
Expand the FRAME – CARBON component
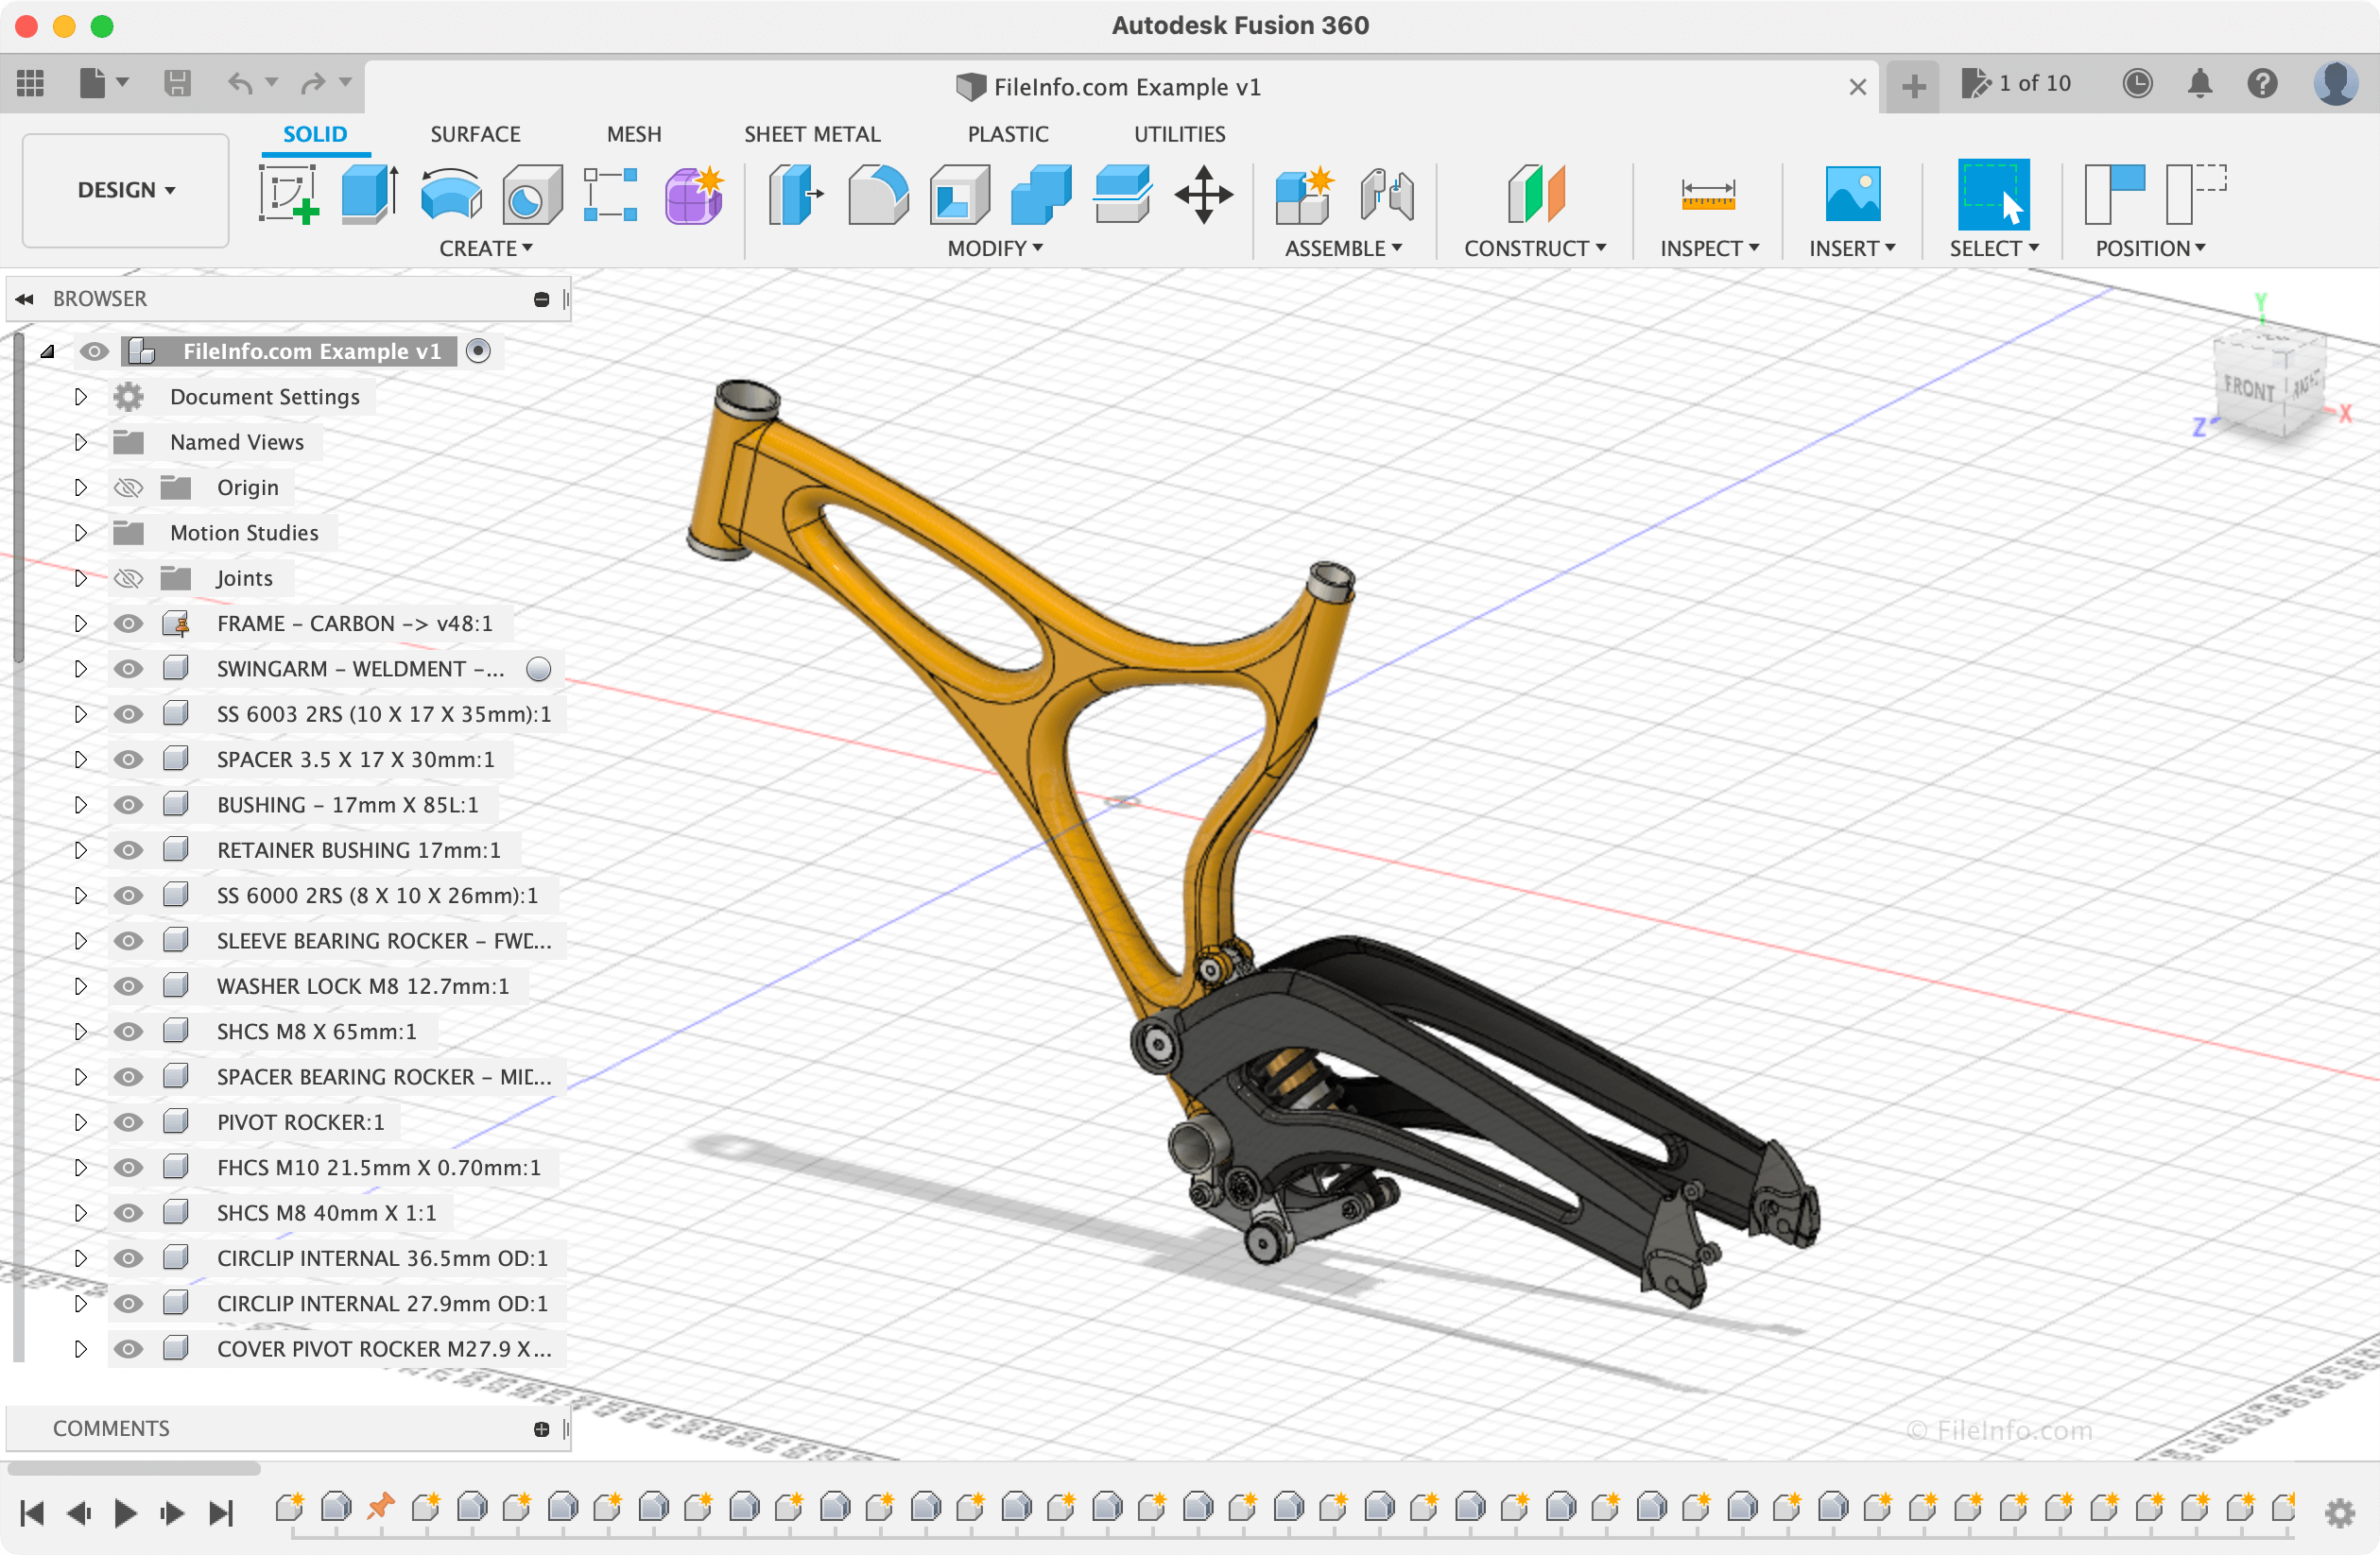[79, 622]
